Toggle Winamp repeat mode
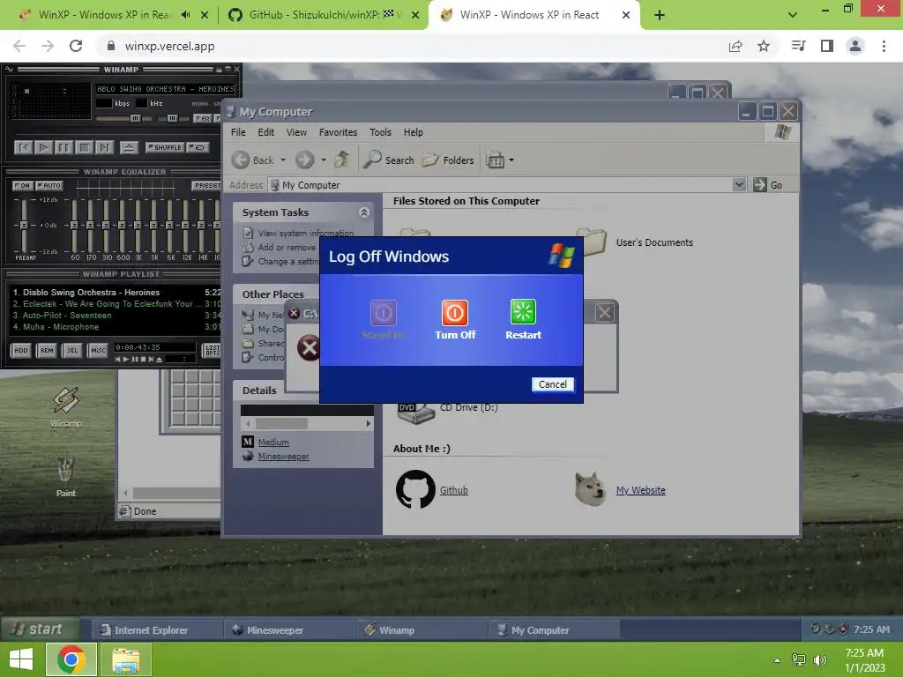Screen dimensions: 903x677 point(198,147)
